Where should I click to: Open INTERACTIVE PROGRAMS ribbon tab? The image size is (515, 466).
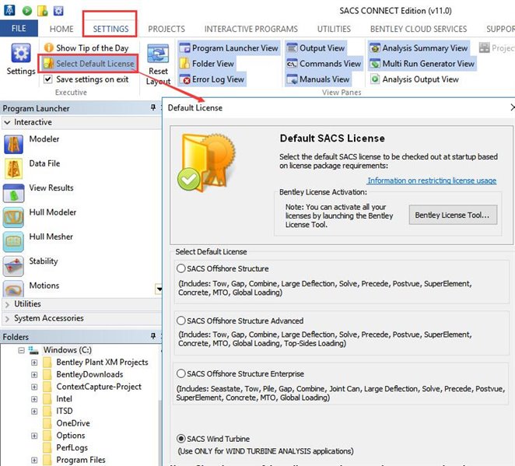251,29
